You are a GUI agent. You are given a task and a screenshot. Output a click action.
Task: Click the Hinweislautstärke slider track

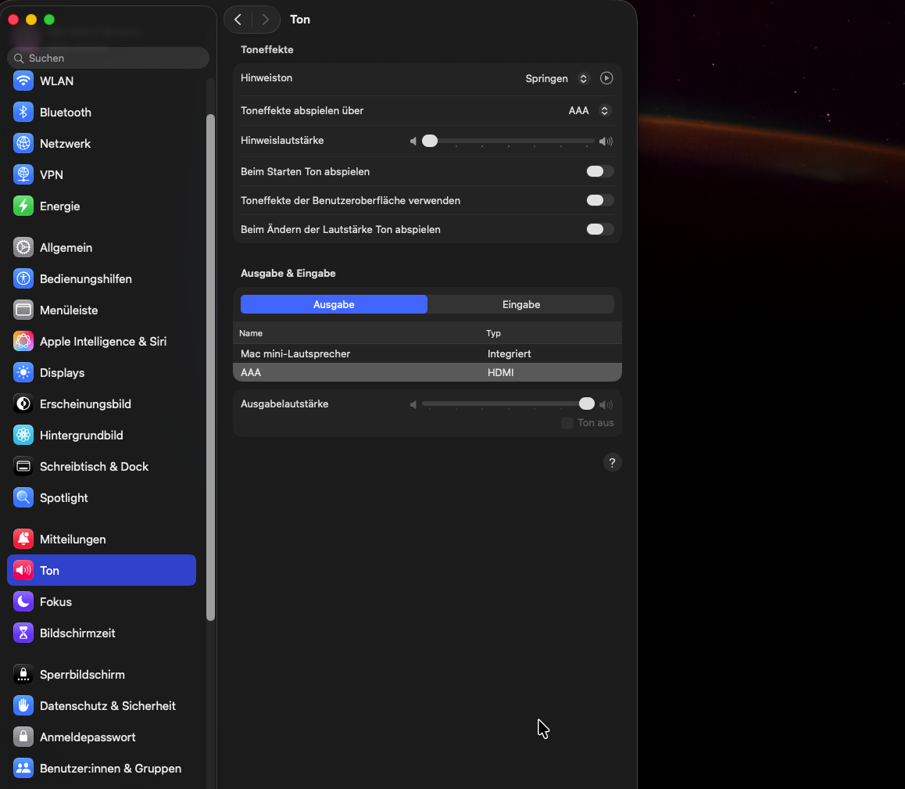point(512,142)
